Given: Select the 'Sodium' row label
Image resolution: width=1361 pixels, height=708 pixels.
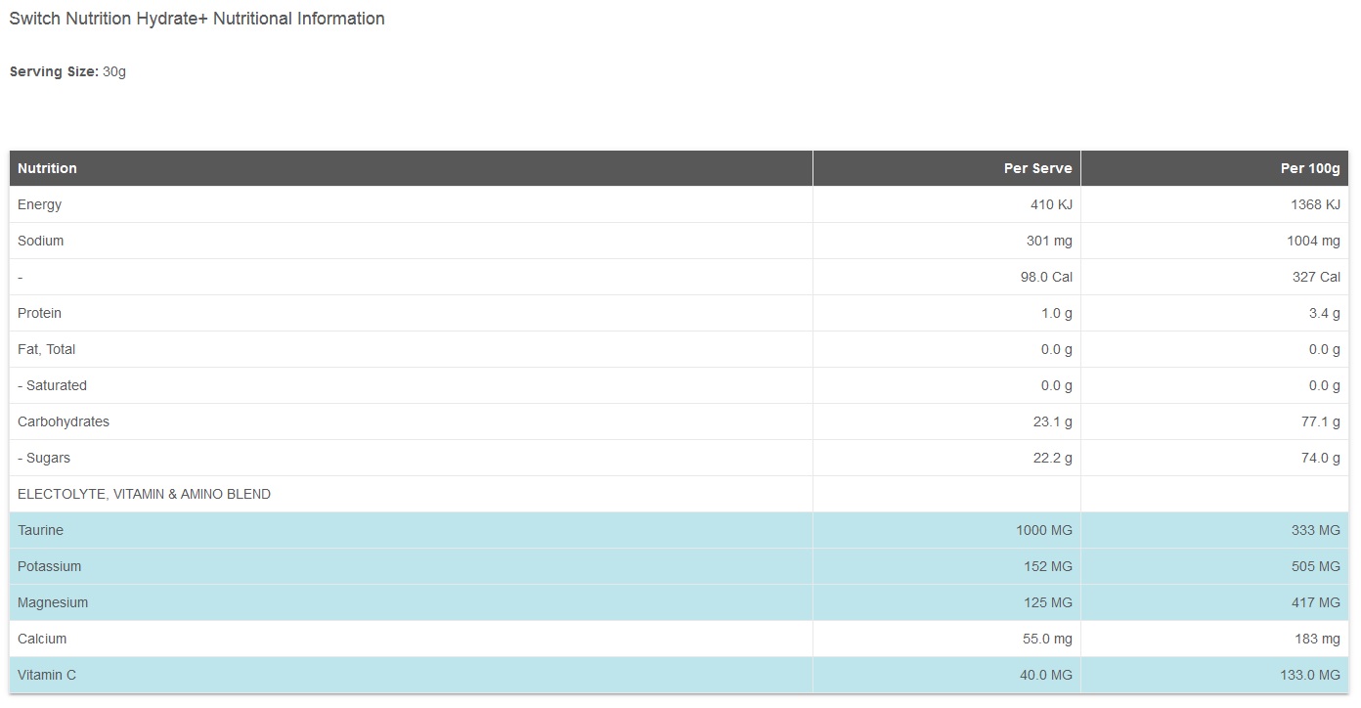Looking at the screenshot, I should (x=40, y=241).
